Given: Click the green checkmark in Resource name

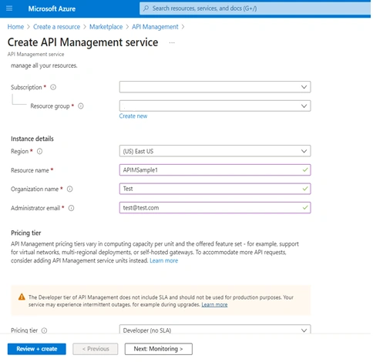Looking at the screenshot, I should point(305,169).
